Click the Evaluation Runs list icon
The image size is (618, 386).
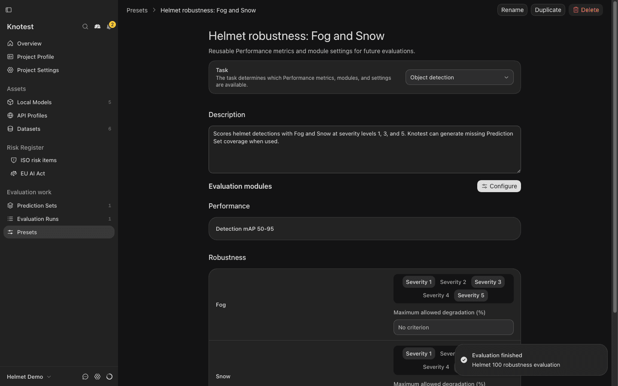tap(10, 219)
